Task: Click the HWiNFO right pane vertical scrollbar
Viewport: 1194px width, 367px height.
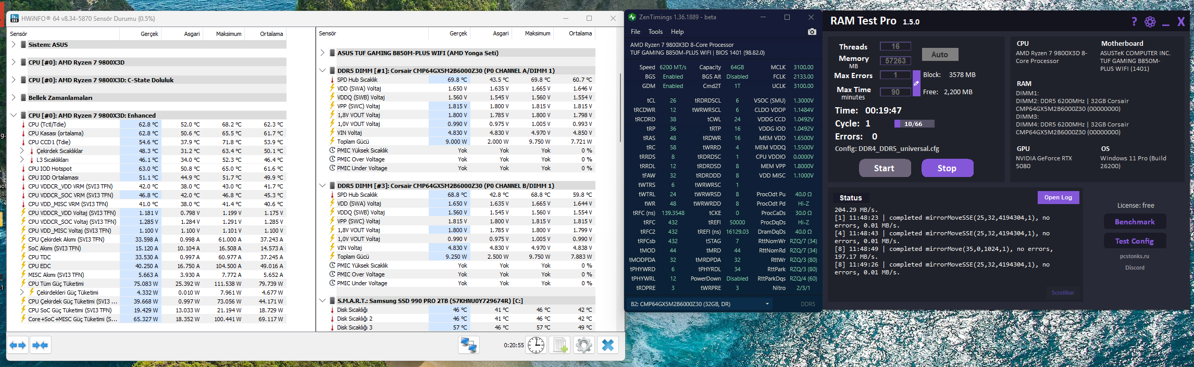Action: 620,107
